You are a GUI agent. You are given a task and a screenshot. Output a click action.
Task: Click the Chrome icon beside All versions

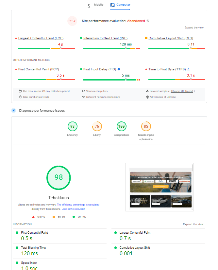click(147, 97)
